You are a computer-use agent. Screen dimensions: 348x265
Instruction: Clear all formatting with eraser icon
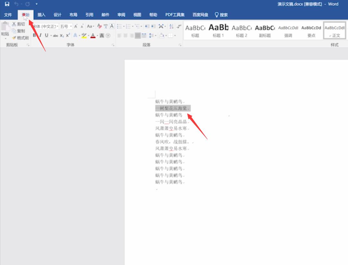pyautogui.click(x=100, y=26)
